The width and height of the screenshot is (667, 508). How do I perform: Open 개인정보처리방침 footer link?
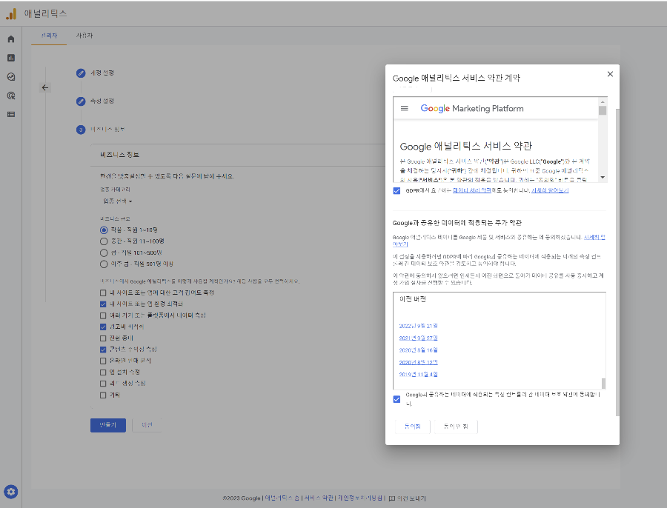point(360,498)
